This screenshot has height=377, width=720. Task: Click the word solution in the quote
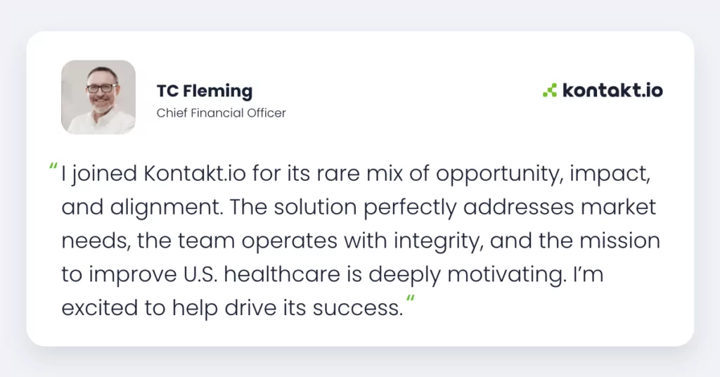pos(316,207)
